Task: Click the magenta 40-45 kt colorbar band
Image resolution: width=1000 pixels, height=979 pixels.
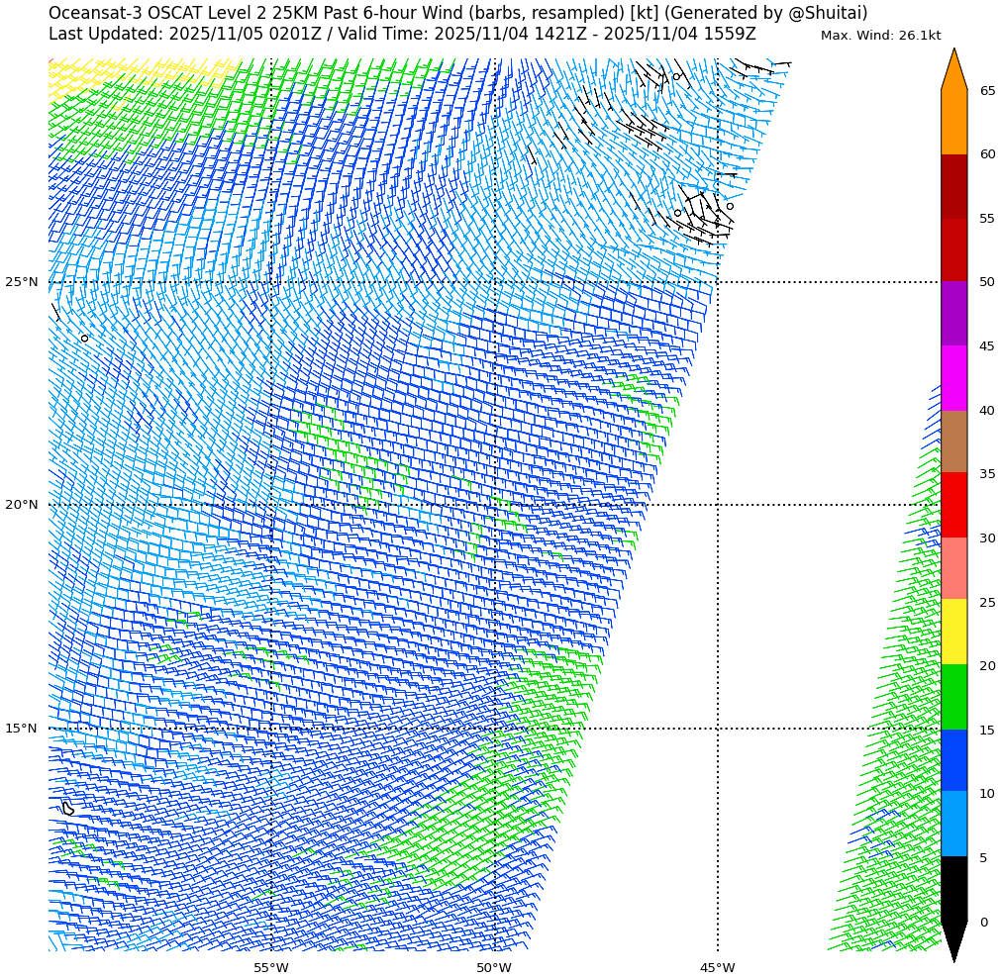Action: coord(953,378)
